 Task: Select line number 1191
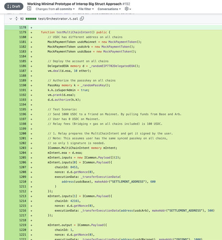(23, 90)
